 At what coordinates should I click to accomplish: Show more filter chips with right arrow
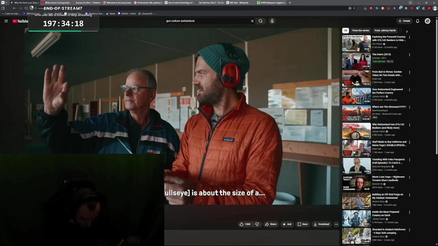coord(407,31)
